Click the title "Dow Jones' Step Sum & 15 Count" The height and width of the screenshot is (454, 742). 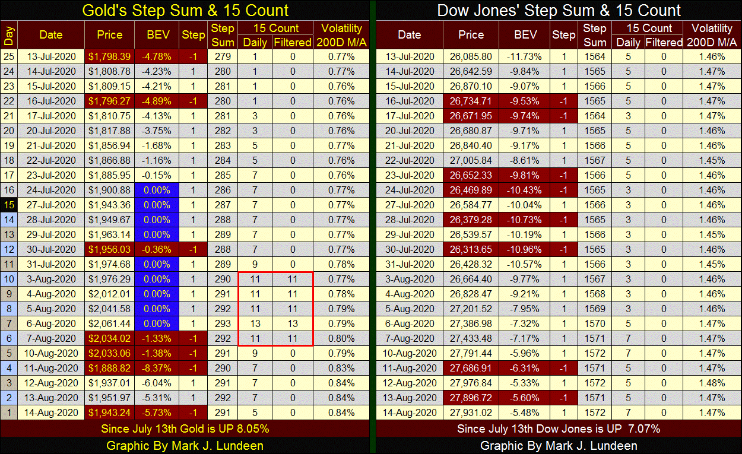point(559,10)
